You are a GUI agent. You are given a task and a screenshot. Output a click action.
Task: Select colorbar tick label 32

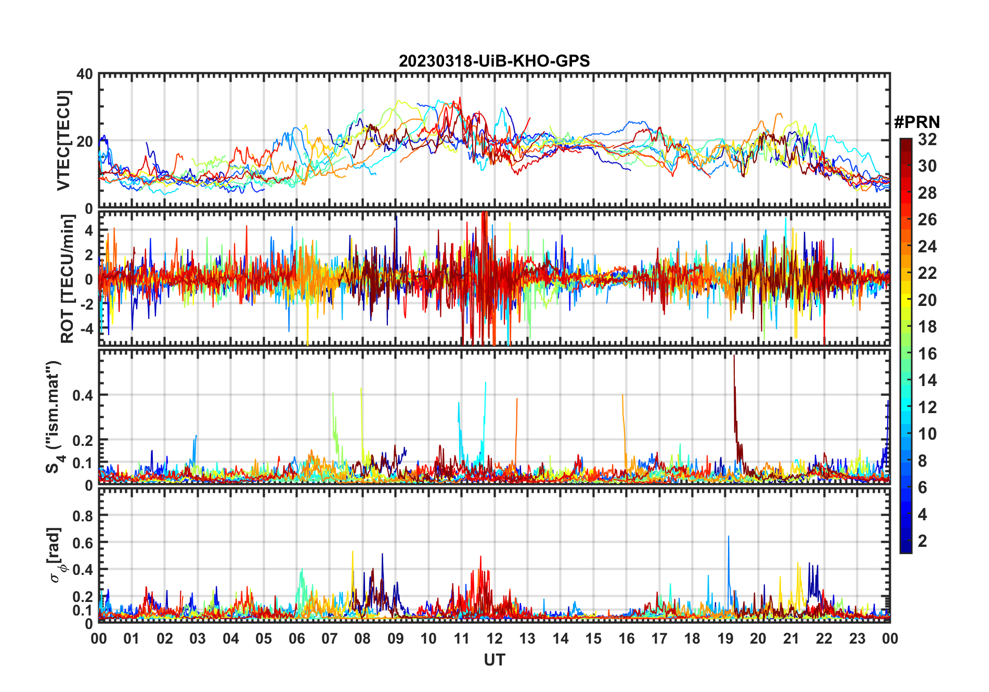(x=927, y=139)
